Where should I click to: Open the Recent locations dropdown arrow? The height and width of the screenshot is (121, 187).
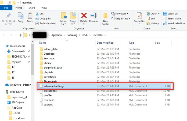coord(16,35)
